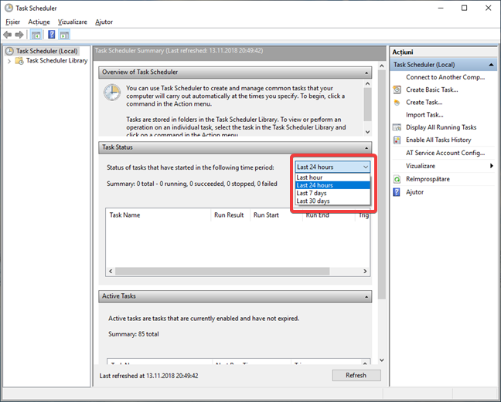Collapse the Task Scheduler (Local) actions group

point(491,65)
